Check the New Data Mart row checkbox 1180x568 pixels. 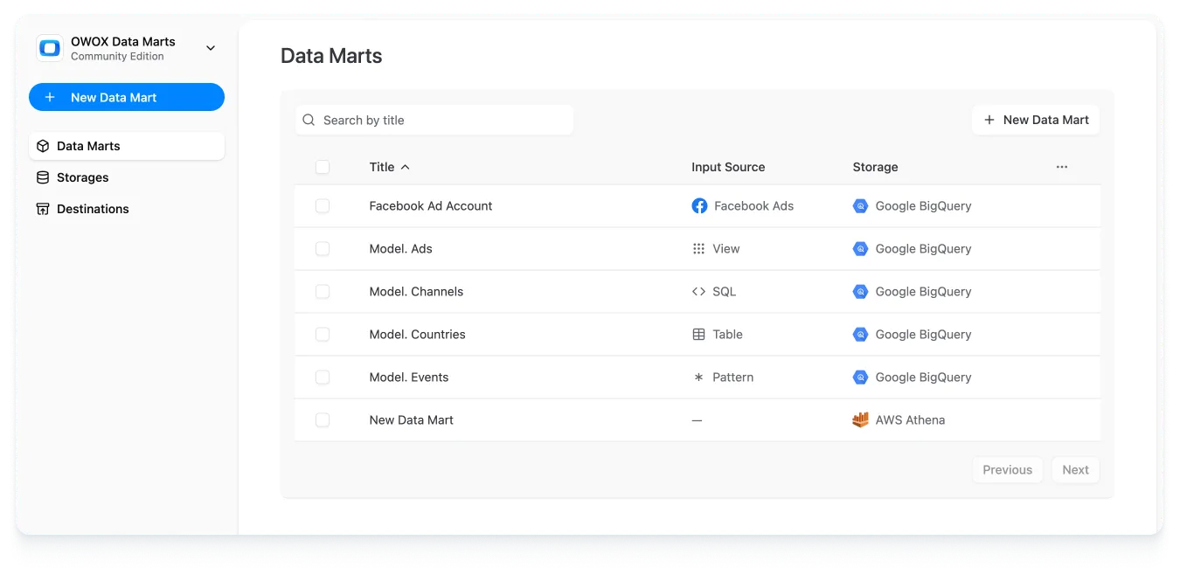click(323, 419)
